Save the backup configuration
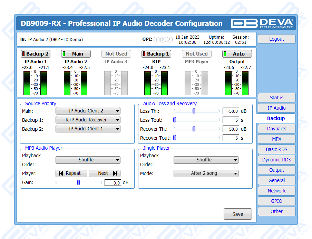312x239 pixels. coord(237,214)
